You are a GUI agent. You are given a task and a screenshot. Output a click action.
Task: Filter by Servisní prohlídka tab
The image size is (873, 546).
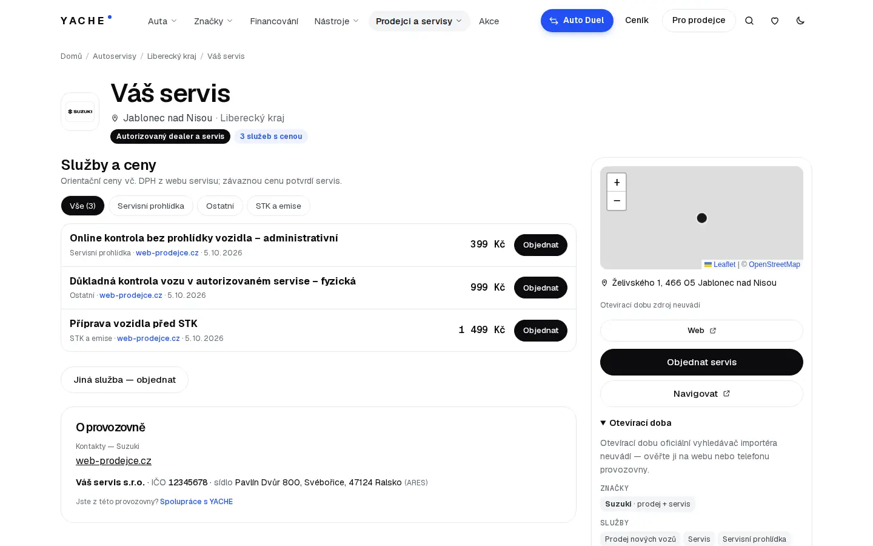[x=151, y=206]
